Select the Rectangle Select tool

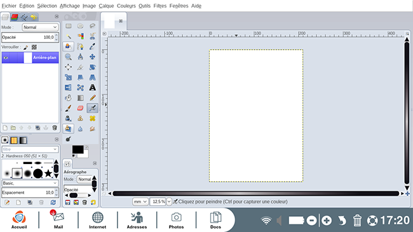click(x=68, y=26)
